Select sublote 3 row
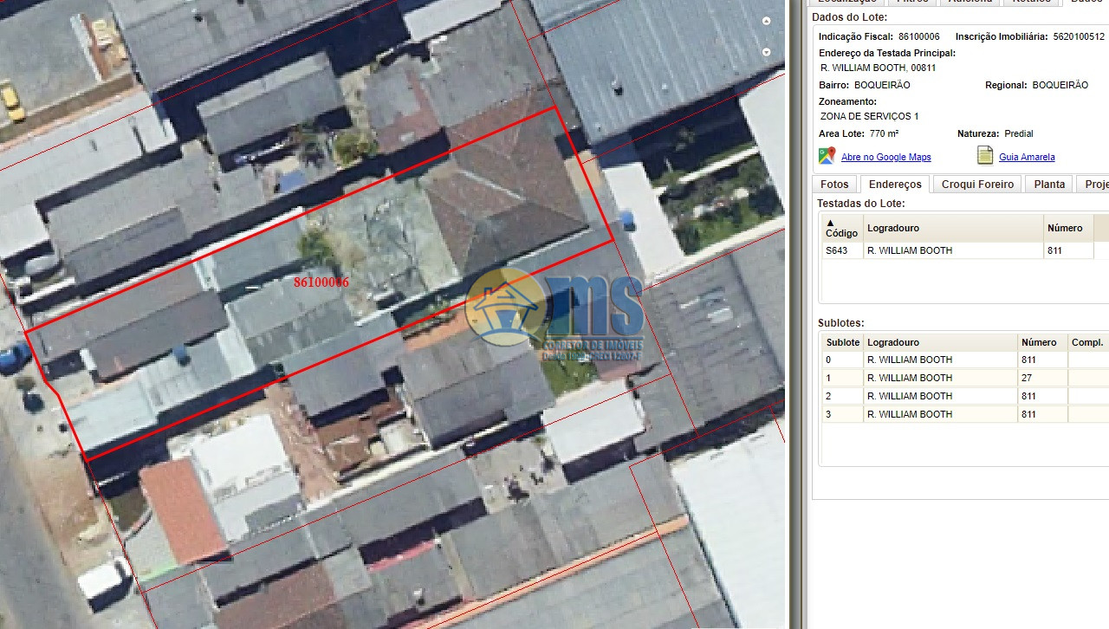 click(x=965, y=414)
